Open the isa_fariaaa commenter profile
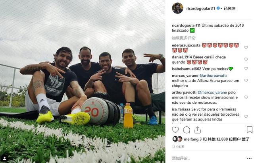The width and height of the screenshot is (254, 163). coord(181,109)
